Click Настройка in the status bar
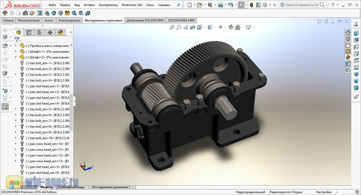This screenshot has height=195, width=361. click(324, 192)
